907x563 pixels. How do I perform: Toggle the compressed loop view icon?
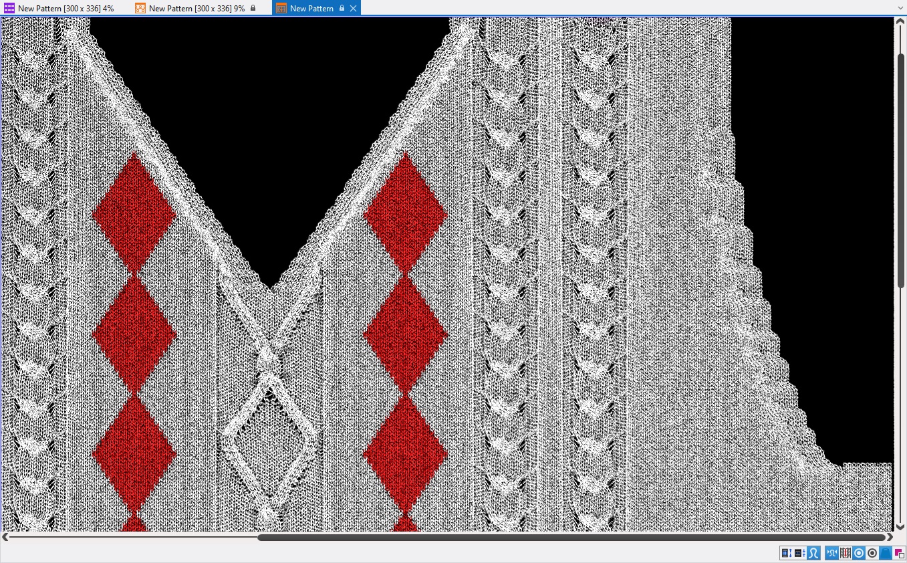coord(832,553)
